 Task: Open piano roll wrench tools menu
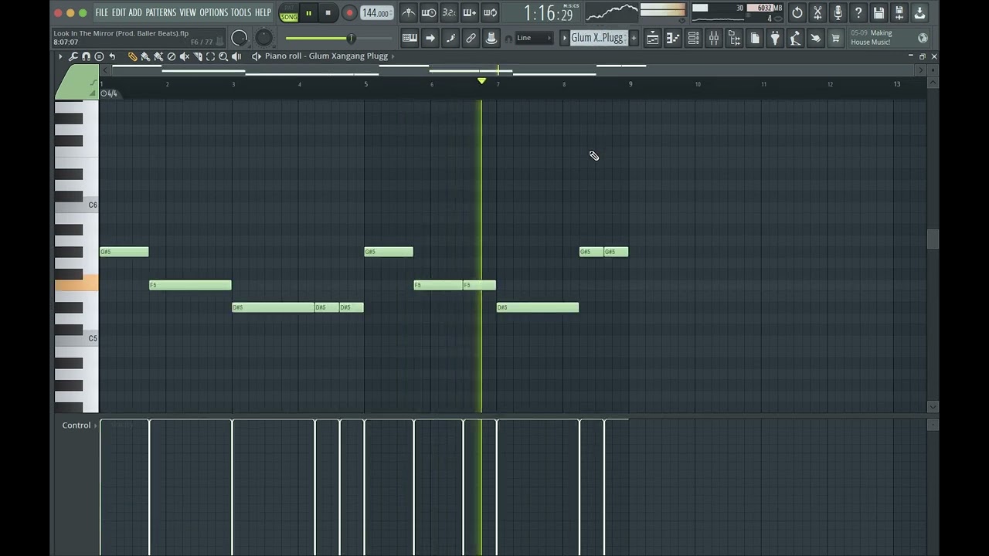pyautogui.click(x=73, y=56)
